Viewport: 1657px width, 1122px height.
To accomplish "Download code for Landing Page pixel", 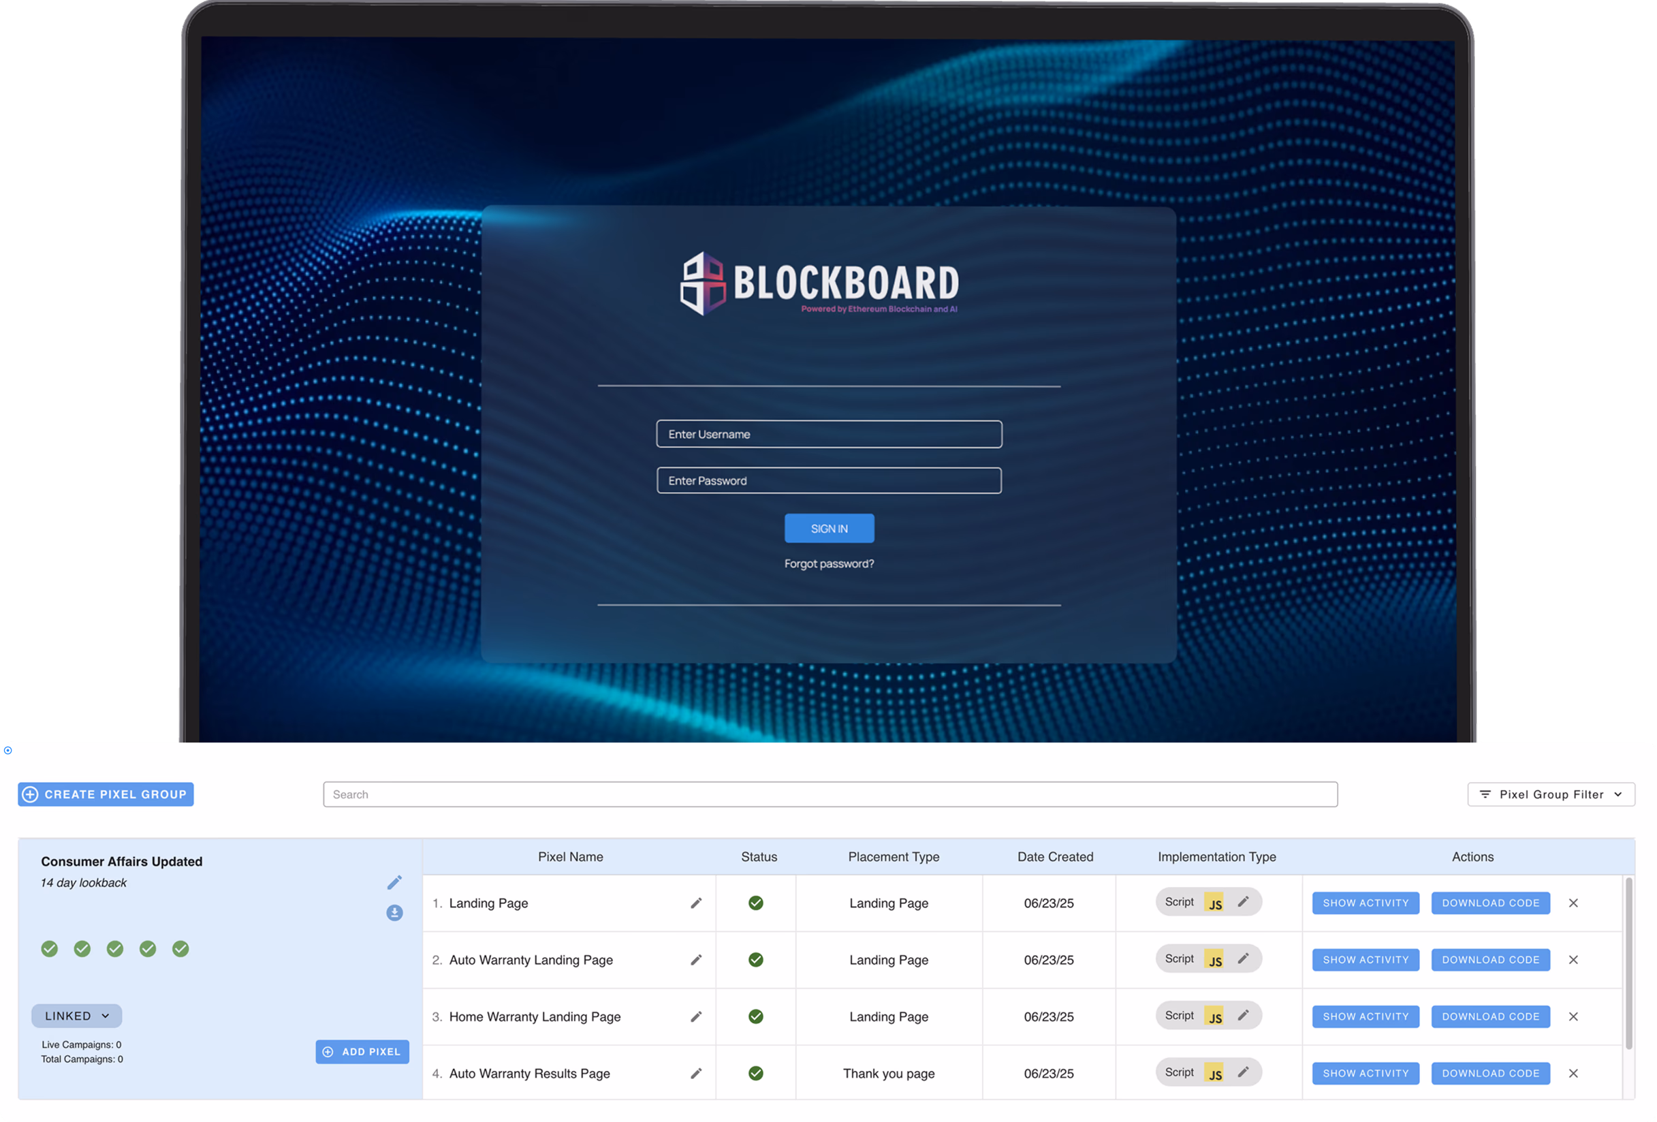I will [1490, 903].
